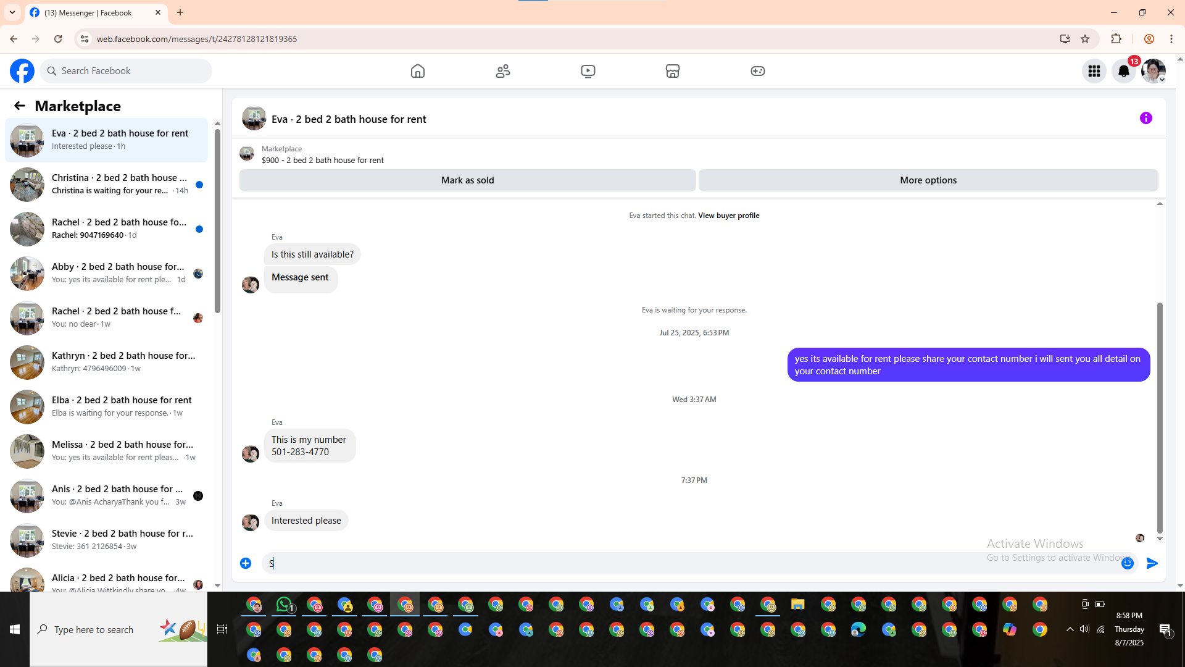This screenshot has height=667, width=1185.
Task: Reload the page with refresh icon
Action: (58, 39)
